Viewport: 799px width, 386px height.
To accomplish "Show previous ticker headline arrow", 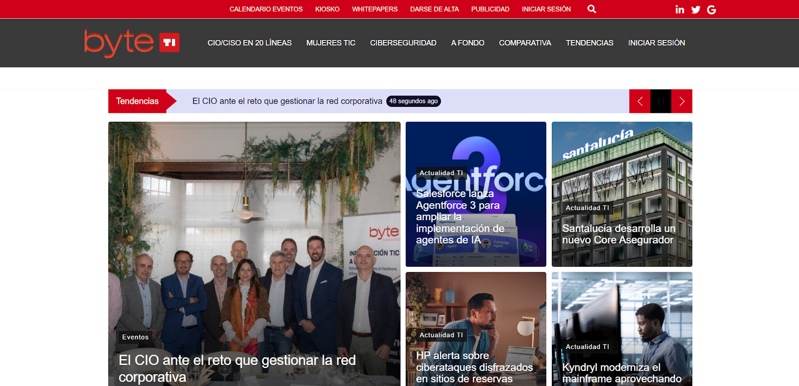I will [x=640, y=101].
